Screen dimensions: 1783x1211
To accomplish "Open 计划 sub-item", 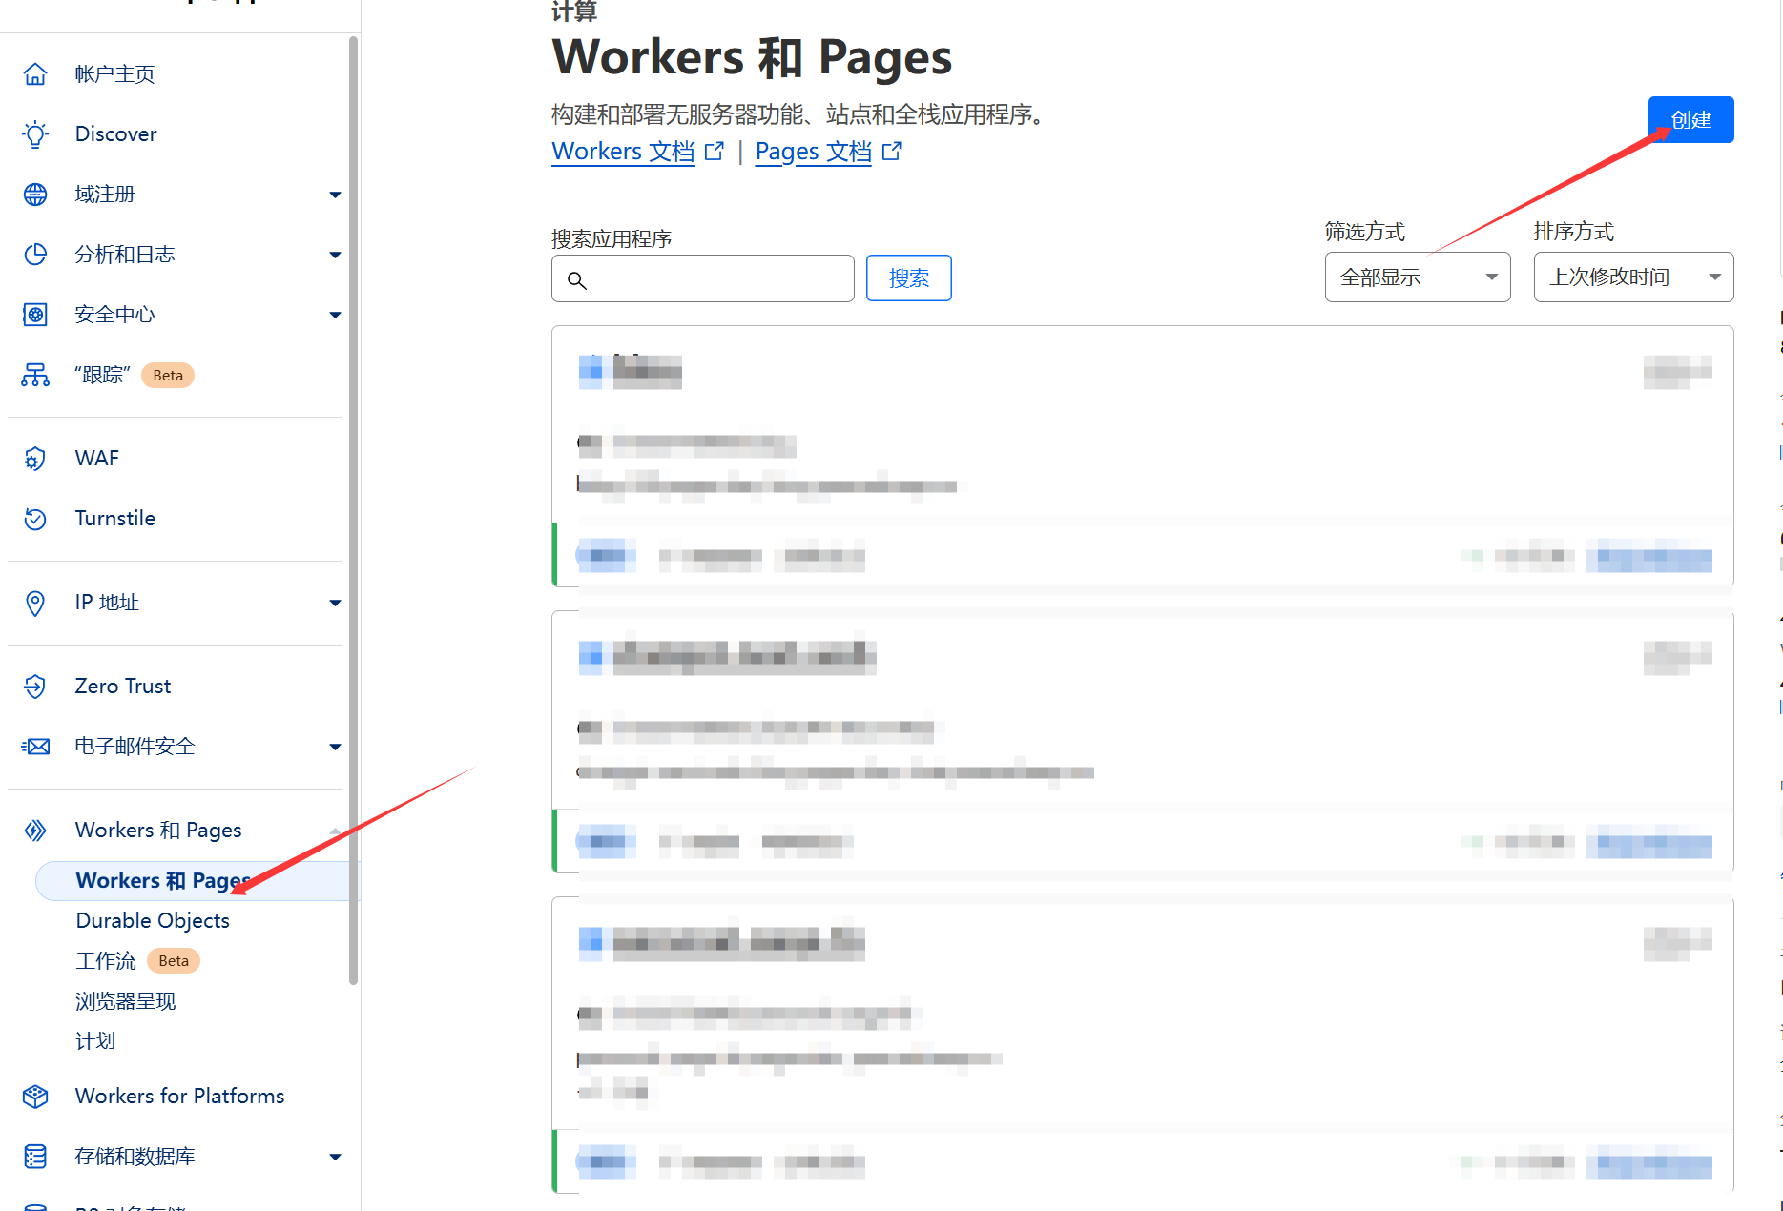I will pyautogui.click(x=95, y=1041).
